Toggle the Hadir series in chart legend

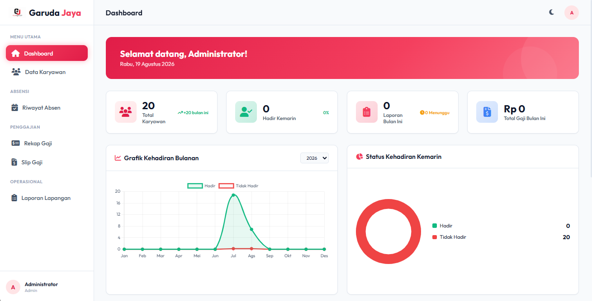[x=201, y=186]
